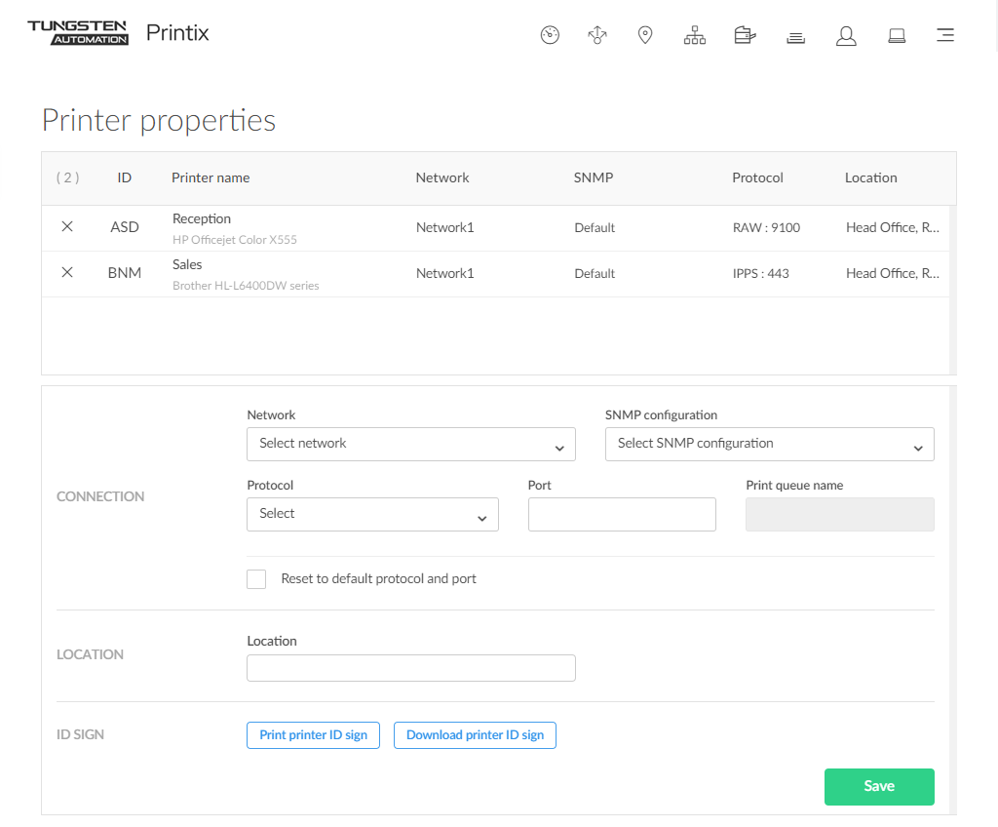Open the Dashboard gauge icon
Screen dimensions: 998x827
(550, 36)
